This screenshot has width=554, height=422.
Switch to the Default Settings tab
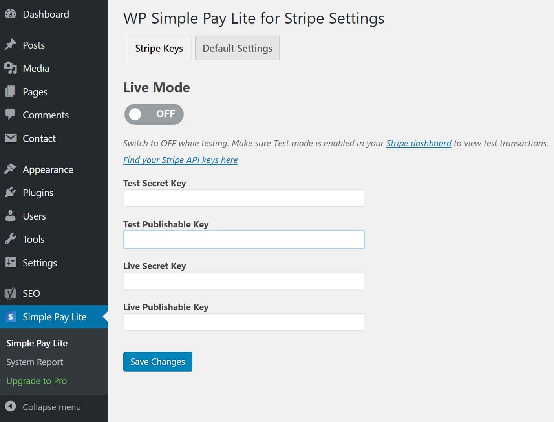(237, 48)
